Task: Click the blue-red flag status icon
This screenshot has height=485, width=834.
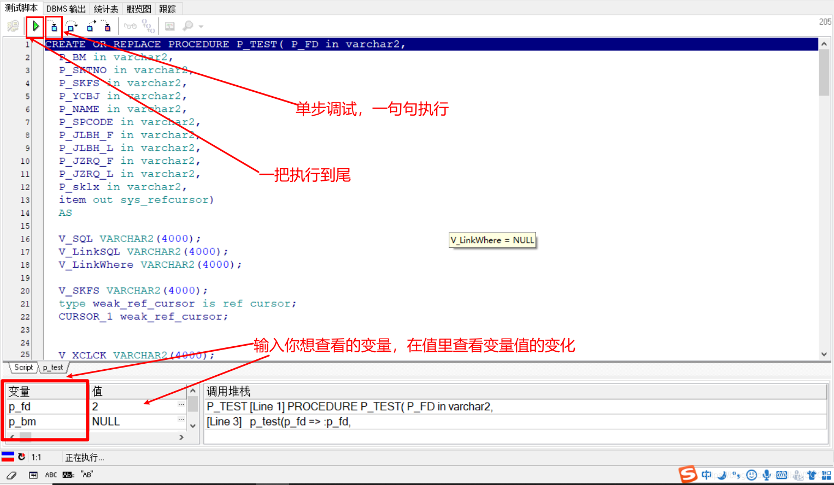Action: pos(8,457)
